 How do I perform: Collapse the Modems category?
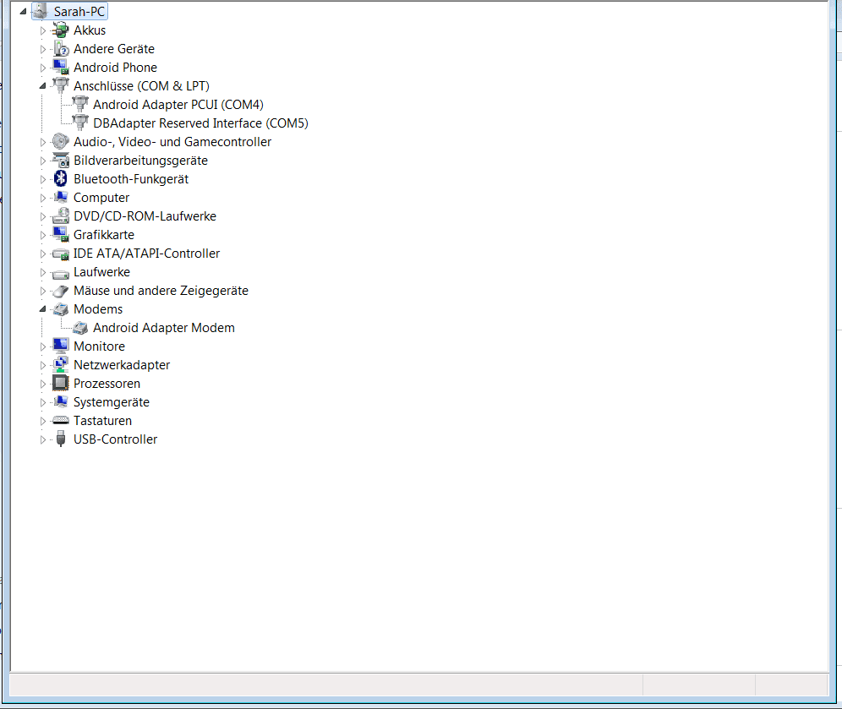click(42, 309)
